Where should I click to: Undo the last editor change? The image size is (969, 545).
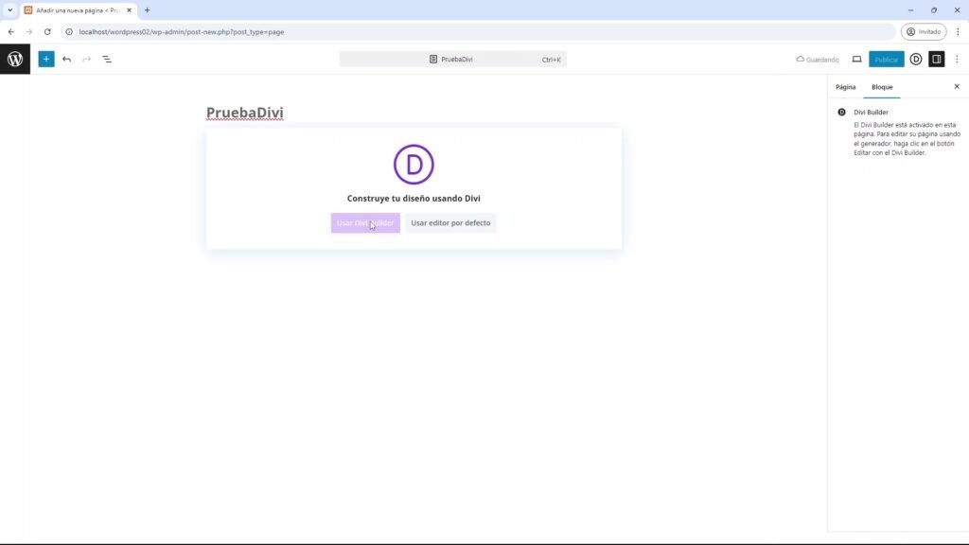click(x=67, y=60)
